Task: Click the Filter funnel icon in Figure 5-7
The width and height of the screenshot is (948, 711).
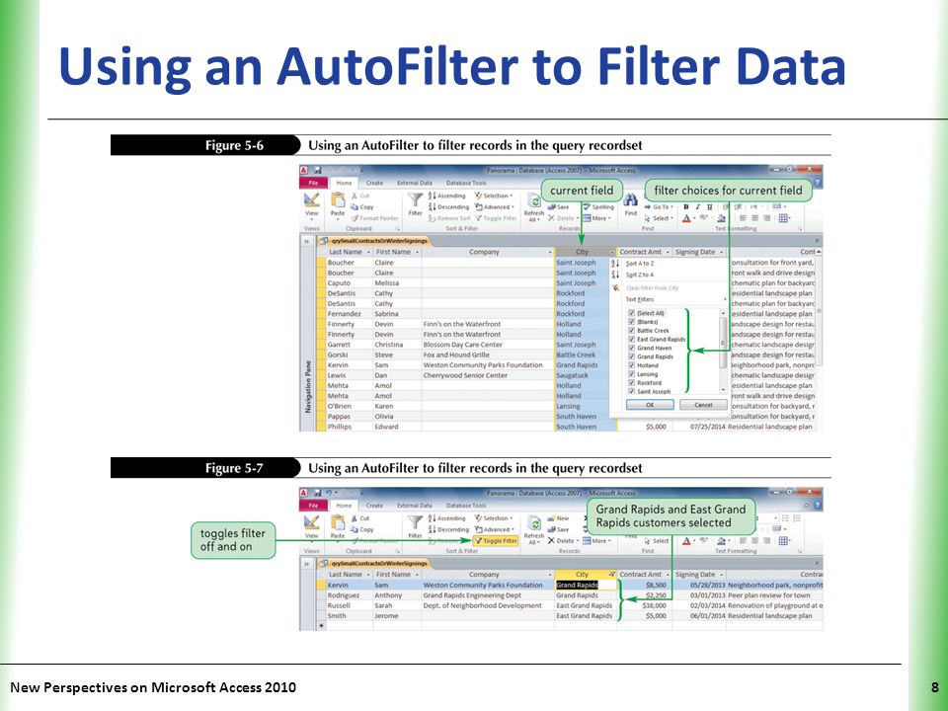Action: [415, 523]
